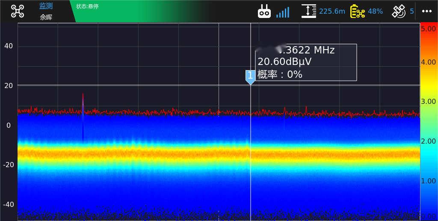Click the altitude height indicator icon

click(308, 11)
